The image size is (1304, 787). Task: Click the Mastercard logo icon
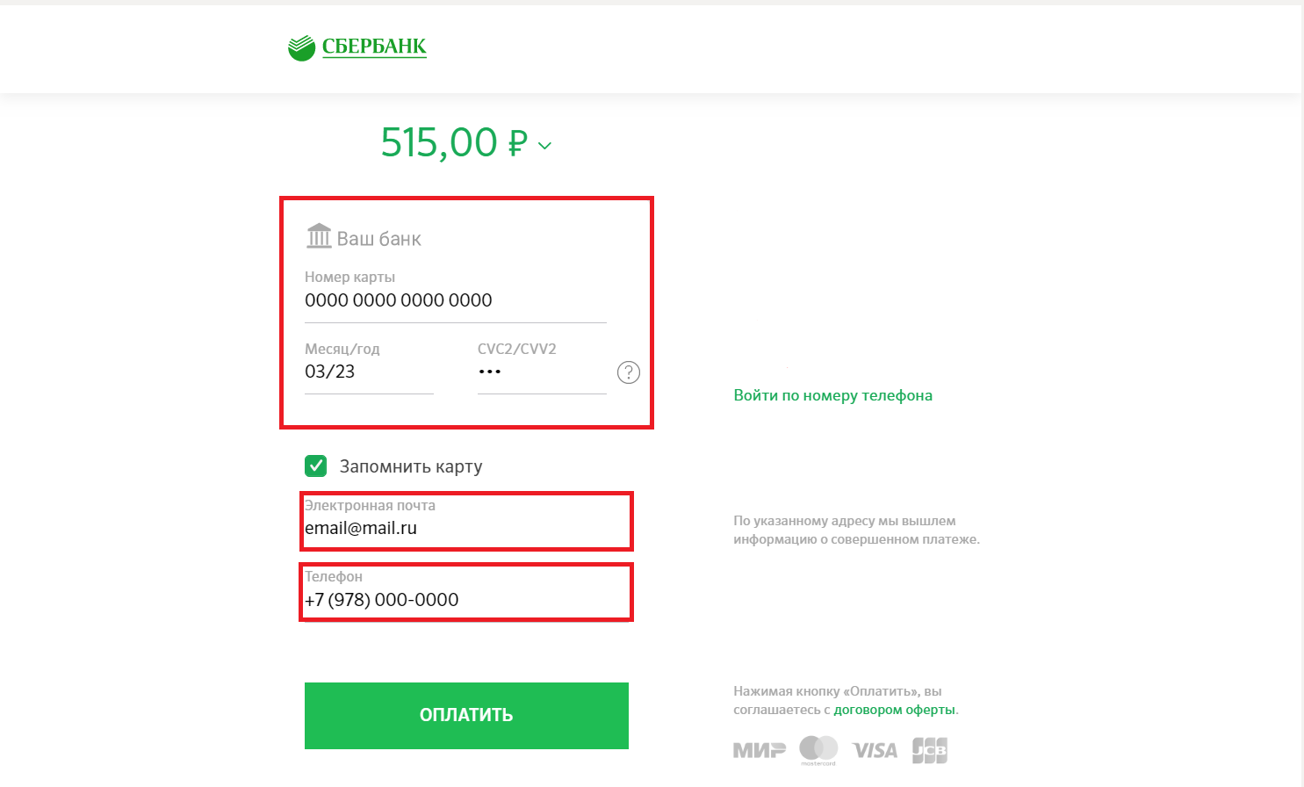818,750
